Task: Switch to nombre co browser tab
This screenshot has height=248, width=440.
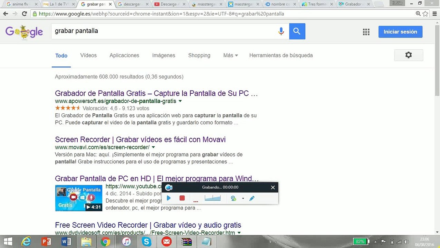Action: pos(281,4)
